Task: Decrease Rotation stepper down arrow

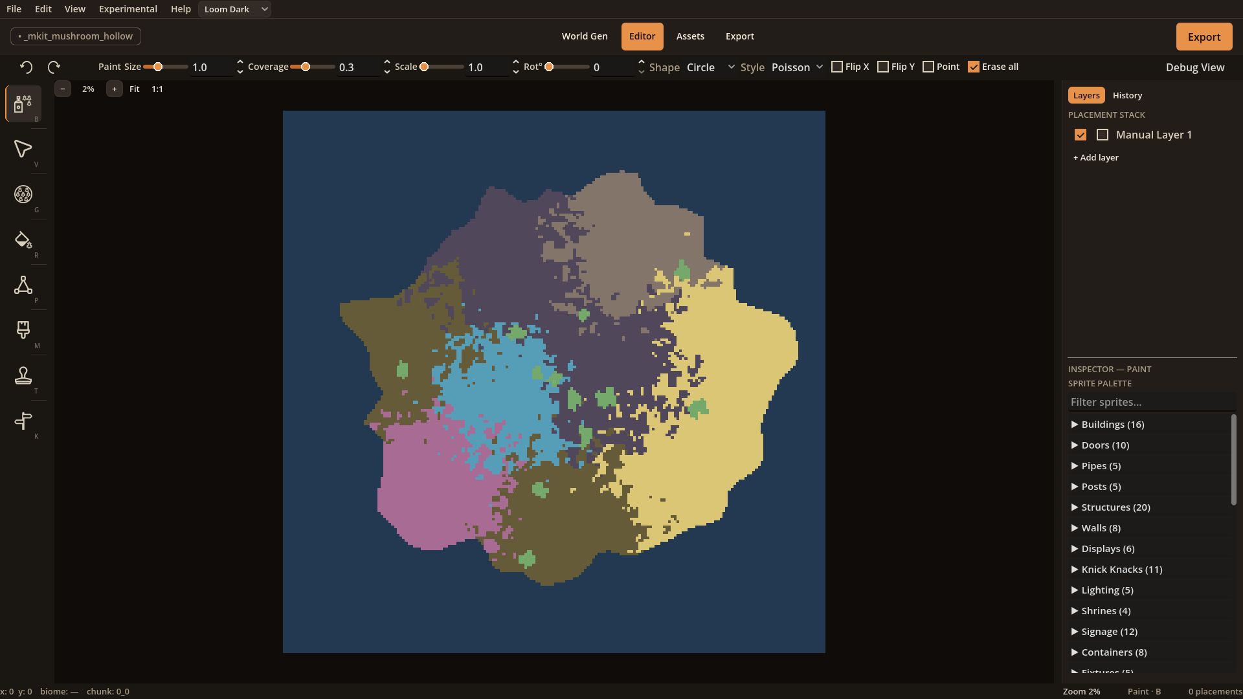Action: (642, 71)
